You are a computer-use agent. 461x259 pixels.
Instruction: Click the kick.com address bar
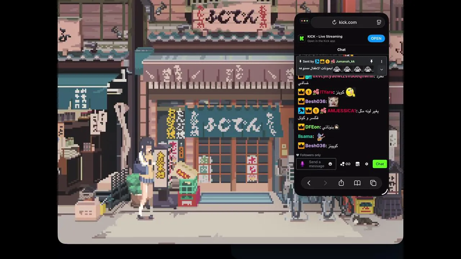(x=348, y=22)
